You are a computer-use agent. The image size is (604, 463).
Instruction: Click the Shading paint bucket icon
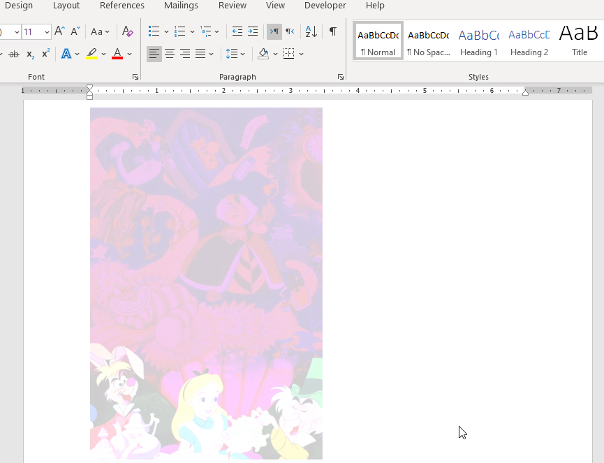pos(263,54)
